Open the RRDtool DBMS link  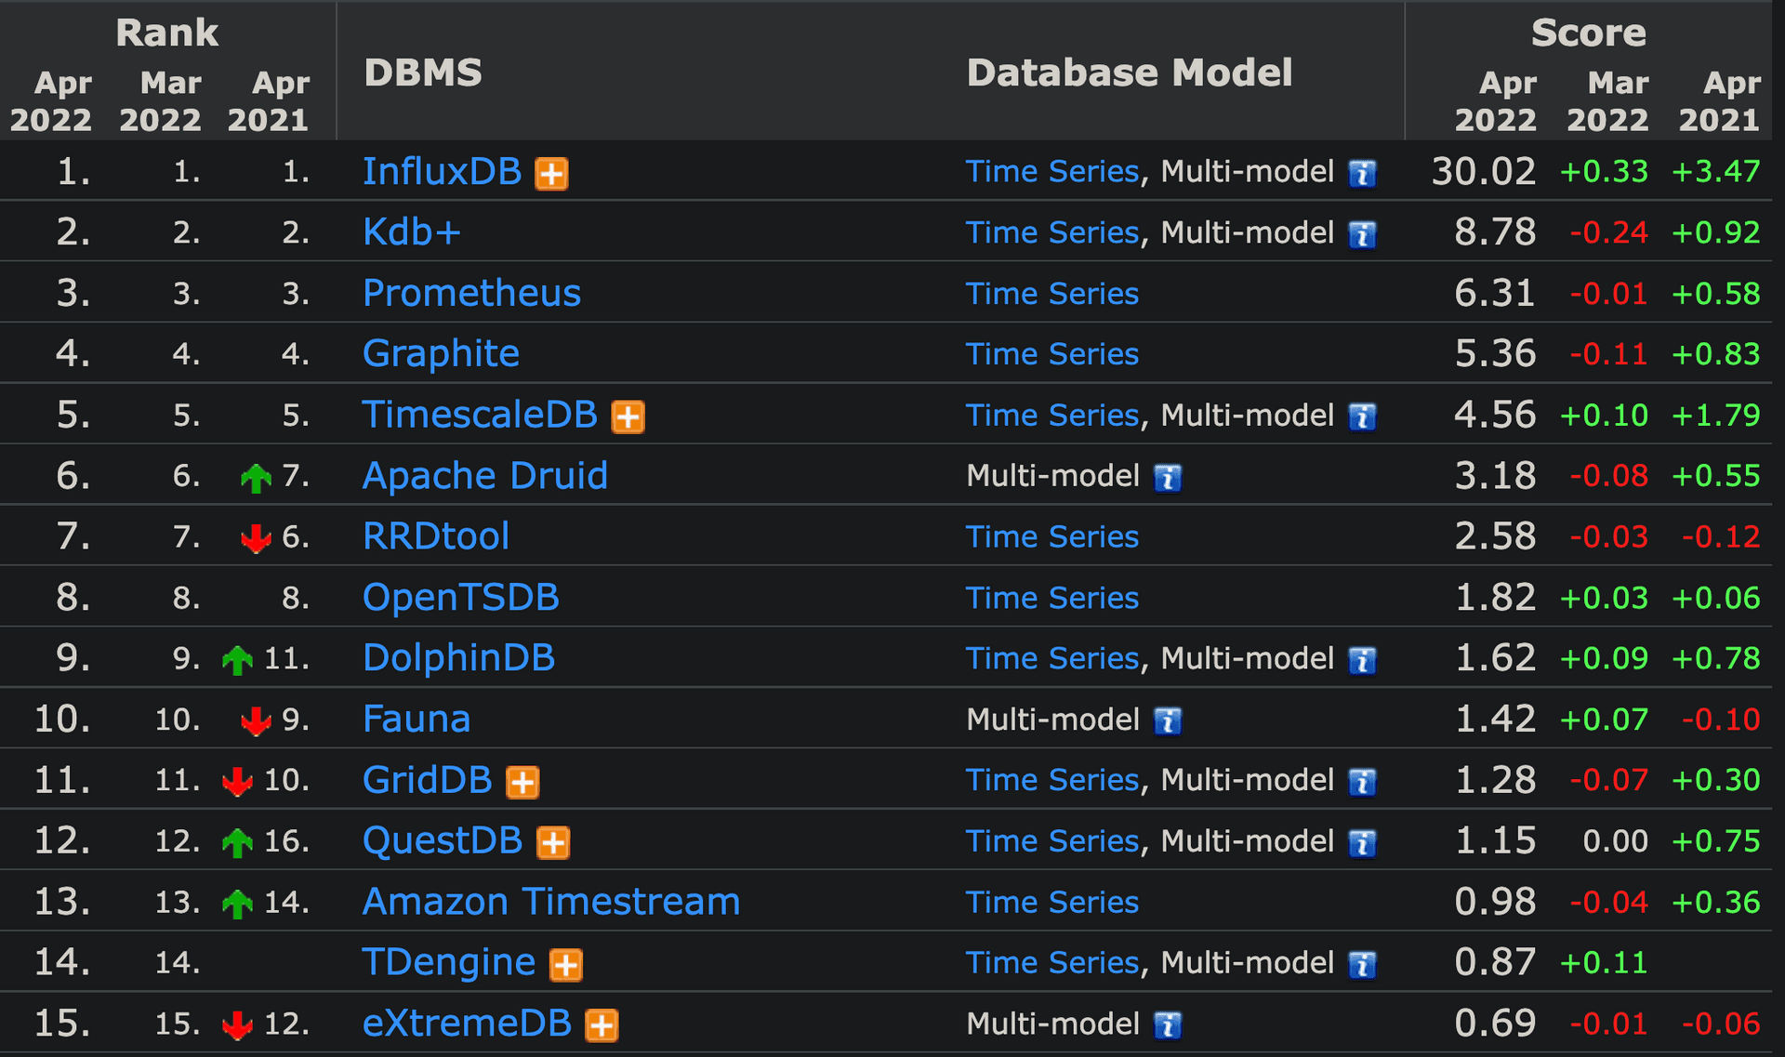pyautogui.click(x=436, y=536)
